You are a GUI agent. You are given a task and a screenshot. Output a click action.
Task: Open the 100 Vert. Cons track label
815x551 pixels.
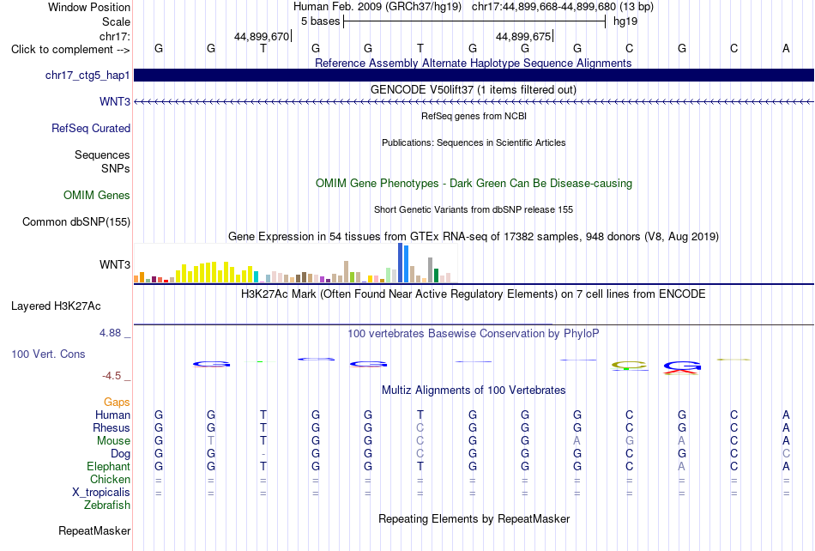(x=48, y=354)
